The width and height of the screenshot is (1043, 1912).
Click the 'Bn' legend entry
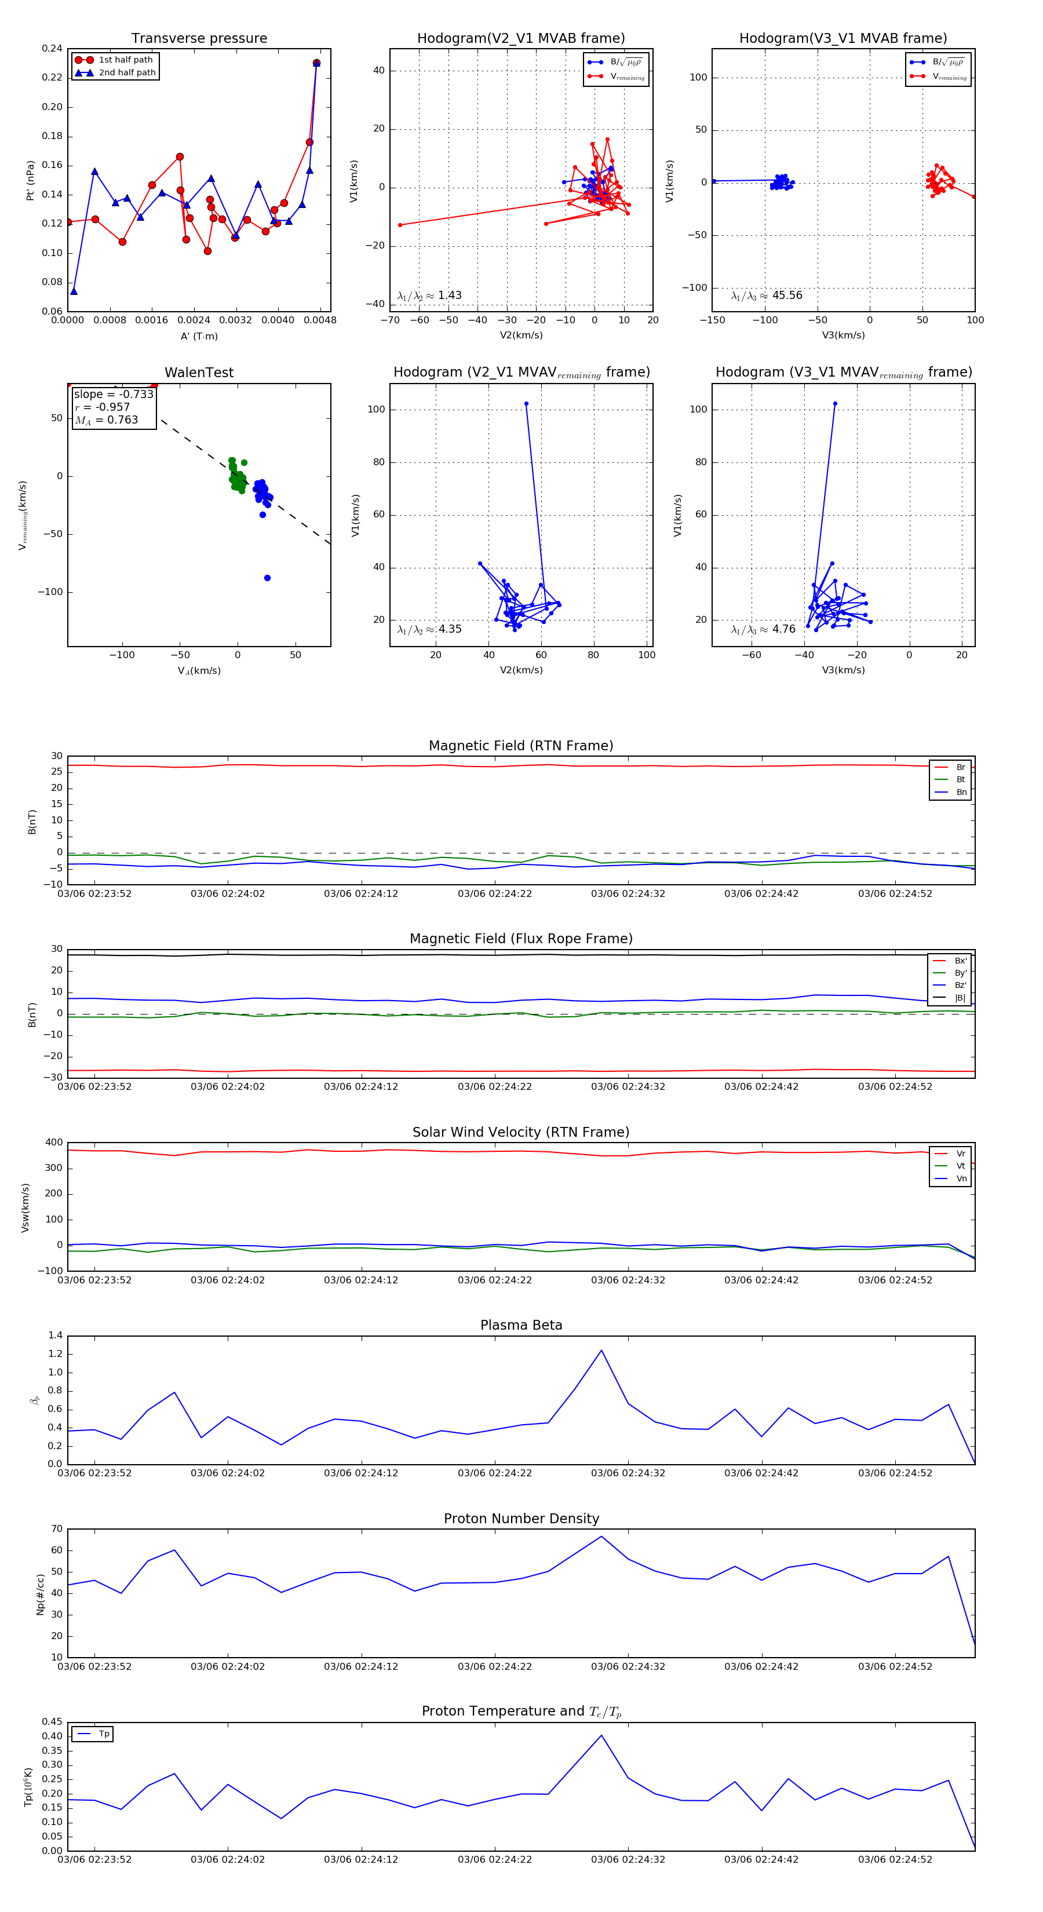pyautogui.click(x=950, y=793)
